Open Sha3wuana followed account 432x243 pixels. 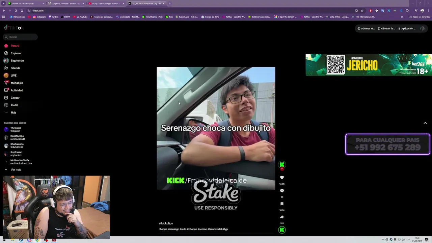14,145
